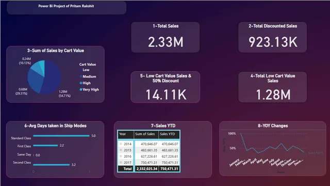This screenshot has width=330, height=186.
Task: Click the January peak point on YOY line
Action: coord(241,134)
